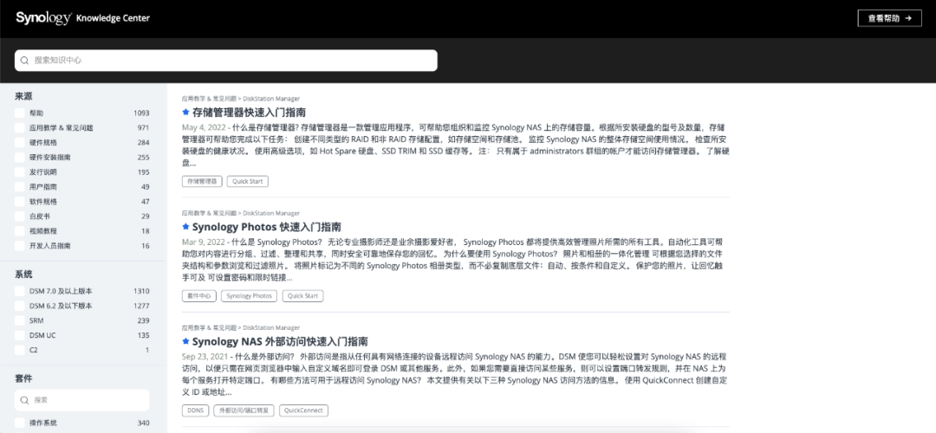Image resolution: width=936 pixels, height=433 pixels.
Task: Click the magnifier icon in the 套件 search box
Action: pyautogui.click(x=24, y=400)
